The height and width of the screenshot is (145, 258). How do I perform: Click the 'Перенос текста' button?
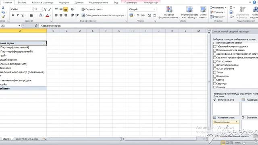pos(92,9)
